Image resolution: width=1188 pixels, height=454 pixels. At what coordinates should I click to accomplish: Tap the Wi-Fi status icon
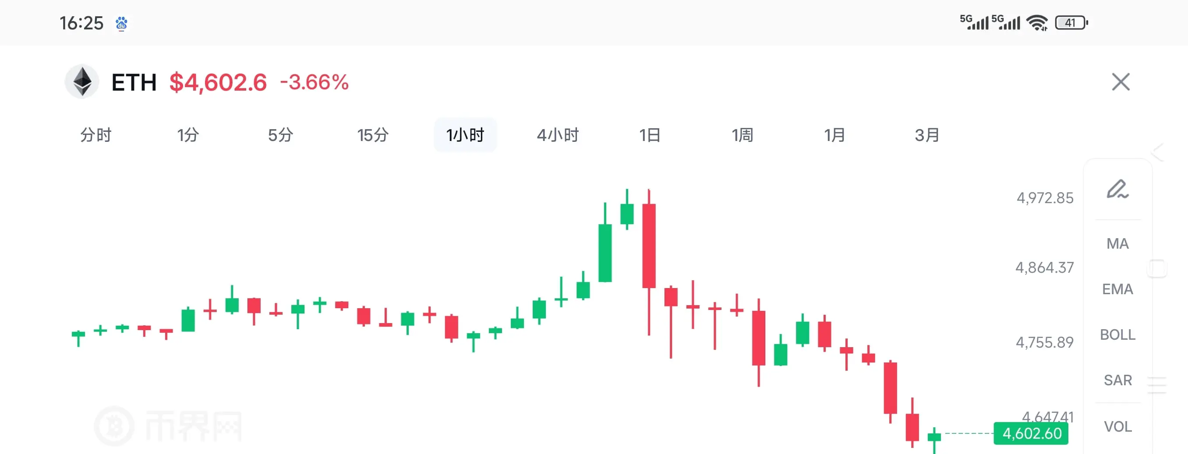[x=1037, y=23]
